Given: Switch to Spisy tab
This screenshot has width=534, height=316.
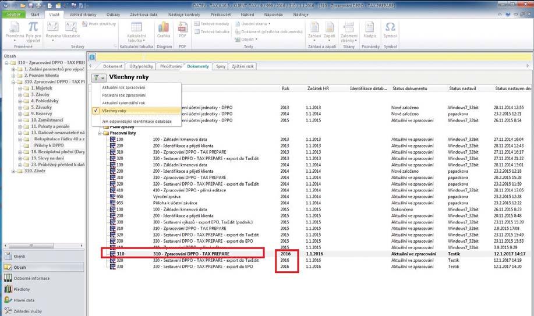Looking at the screenshot, I should 221,66.
